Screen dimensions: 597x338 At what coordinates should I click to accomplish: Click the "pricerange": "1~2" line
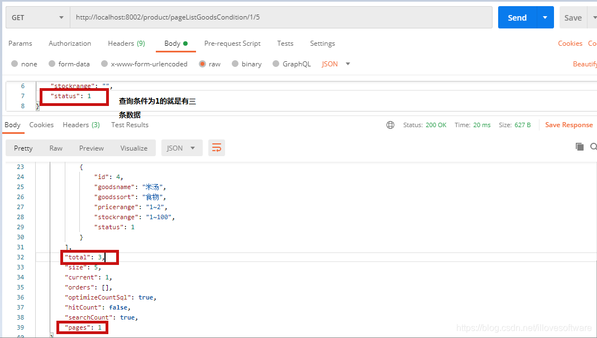click(131, 207)
